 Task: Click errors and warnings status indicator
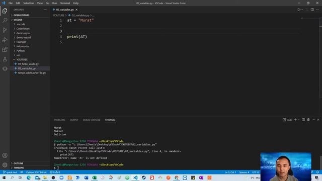(x=55, y=172)
